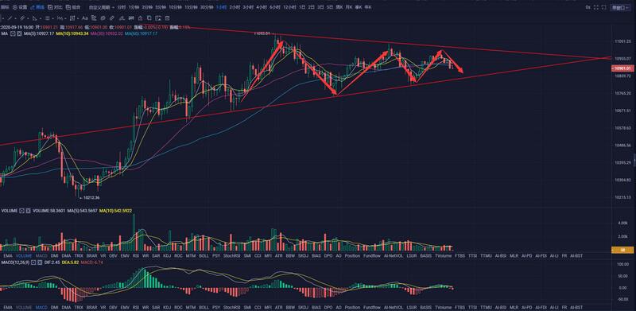The image size is (636, 311).
Task: Toggle AI-NetVOL indicator in upper indicator row
Action: 394,256
